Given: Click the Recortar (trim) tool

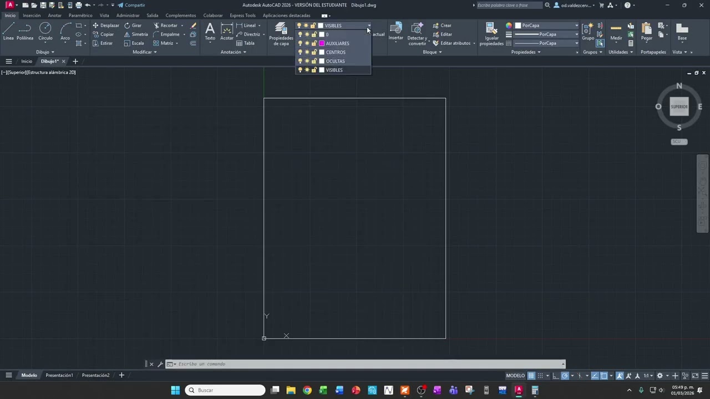Looking at the screenshot, I should pyautogui.click(x=166, y=25).
